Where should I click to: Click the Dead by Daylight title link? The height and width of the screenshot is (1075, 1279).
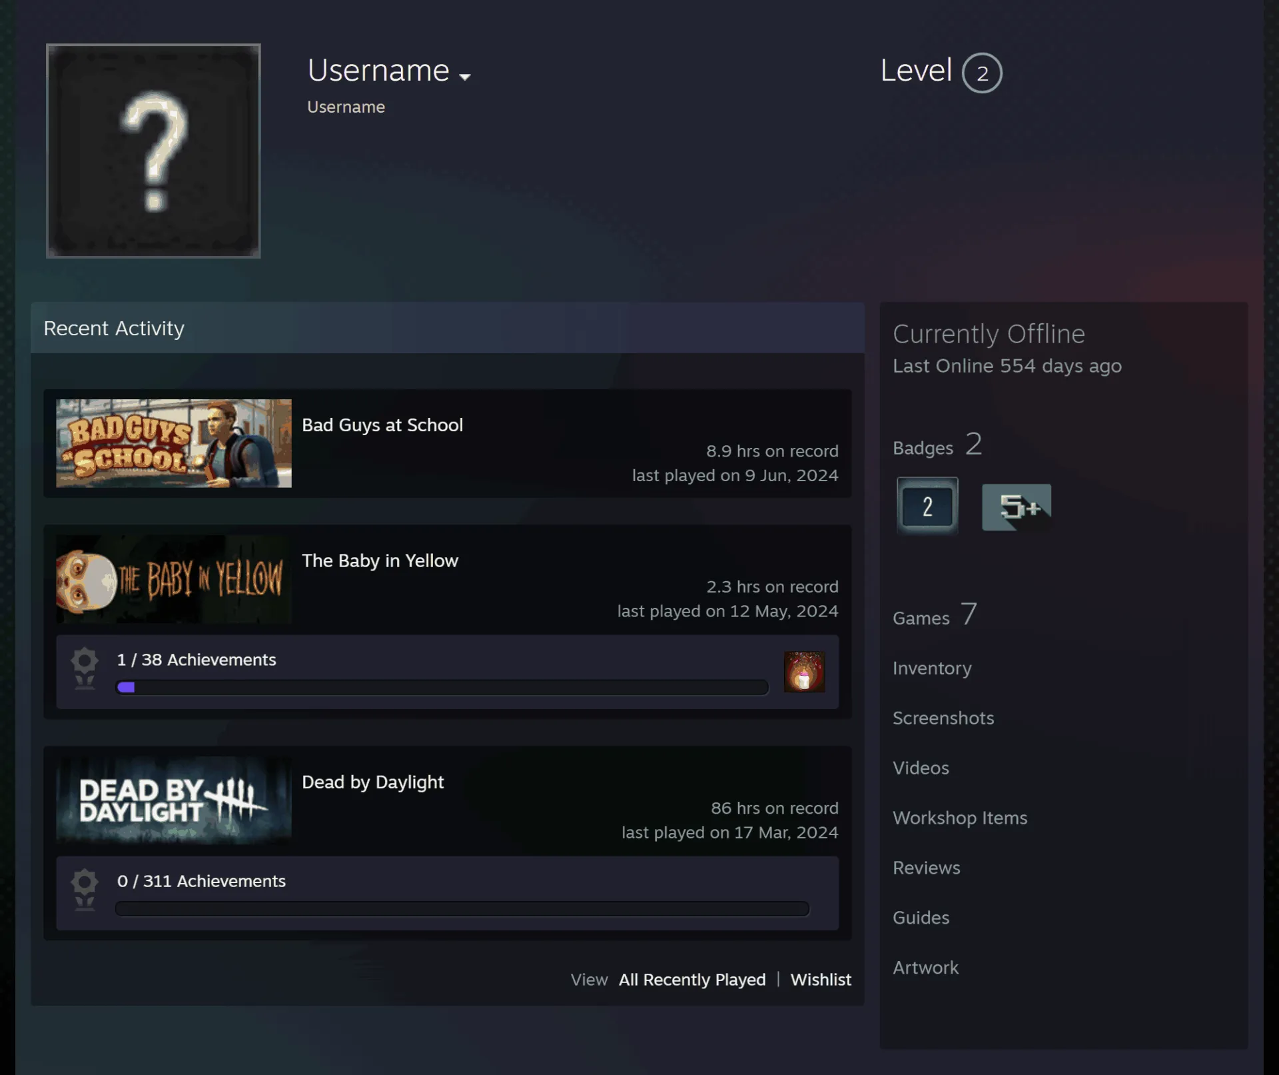click(372, 782)
